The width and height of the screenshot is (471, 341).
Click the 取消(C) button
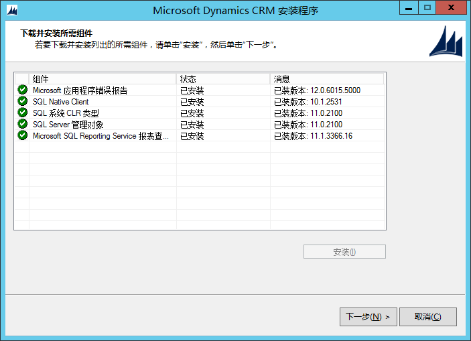point(428,317)
